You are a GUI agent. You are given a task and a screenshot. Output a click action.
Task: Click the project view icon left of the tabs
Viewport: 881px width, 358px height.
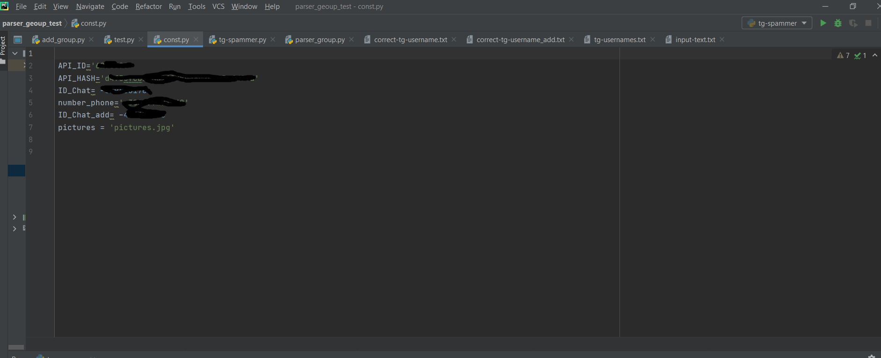[18, 39]
